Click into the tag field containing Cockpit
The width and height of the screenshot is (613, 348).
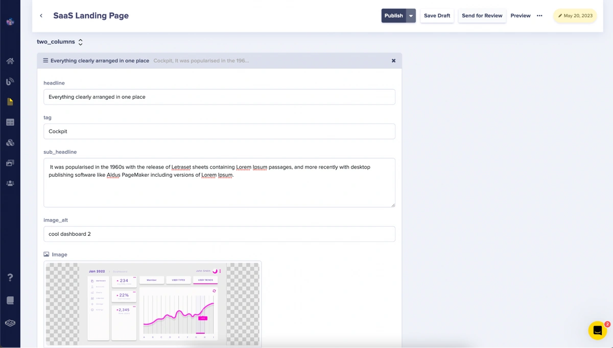pos(219,131)
